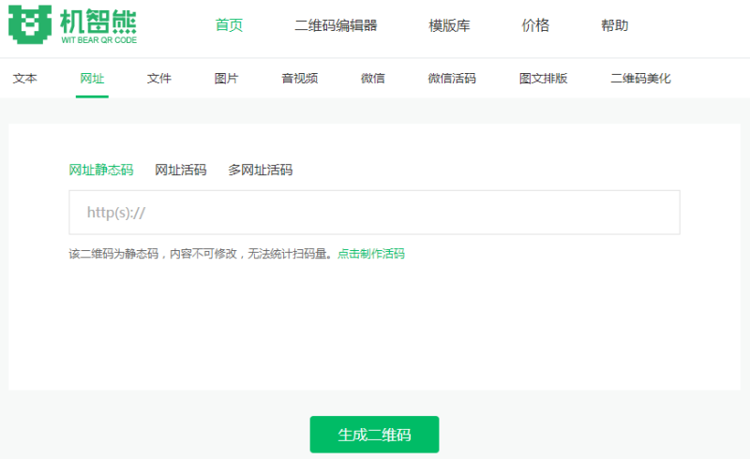750x459 pixels.
Task: Click the 机智熊 Wit Bear logo
Action: click(73, 25)
